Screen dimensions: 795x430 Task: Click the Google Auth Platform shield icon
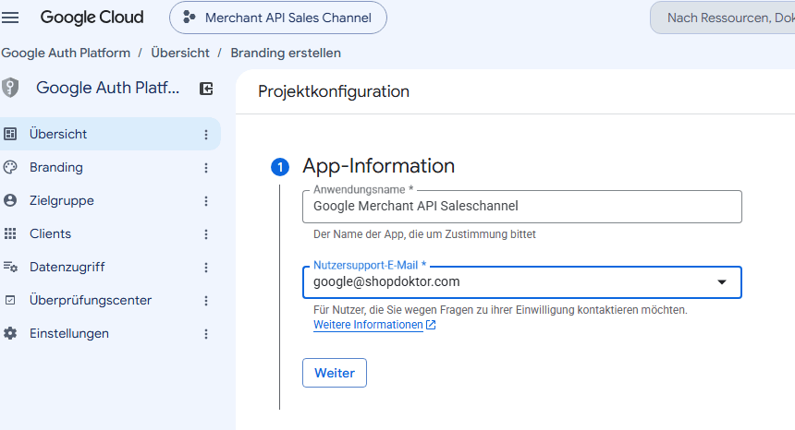pyautogui.click(x=10, y=88)
